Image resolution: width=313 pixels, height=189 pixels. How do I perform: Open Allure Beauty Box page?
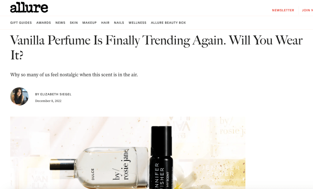[x=168, y=23]
